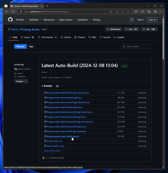Download ffmpeg-master-latest-linux64-lgpl-shared.tar.xz
This screenshot has height=173, width=168.
tap(68, 103)
